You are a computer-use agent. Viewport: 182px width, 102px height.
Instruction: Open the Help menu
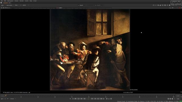pos(31,1)
